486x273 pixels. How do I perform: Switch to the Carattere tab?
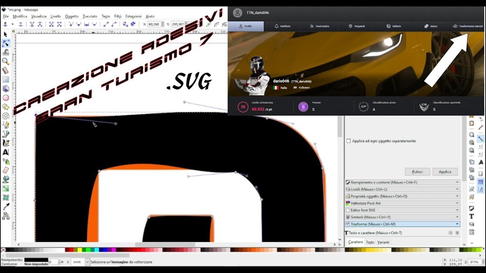click(355, 242)
